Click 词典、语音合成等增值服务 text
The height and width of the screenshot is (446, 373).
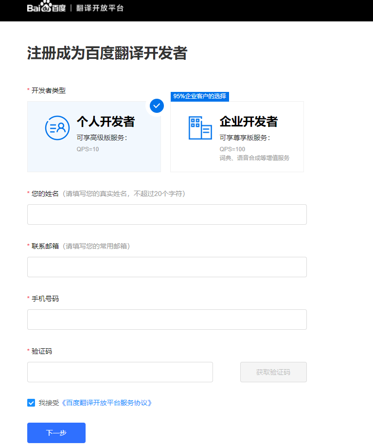pyautogui.click(x=254, y=158)
